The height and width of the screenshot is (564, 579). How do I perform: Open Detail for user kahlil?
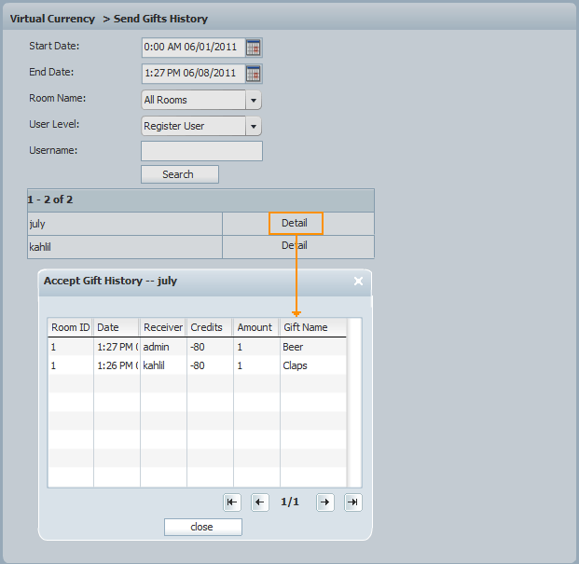pos(295,246)
